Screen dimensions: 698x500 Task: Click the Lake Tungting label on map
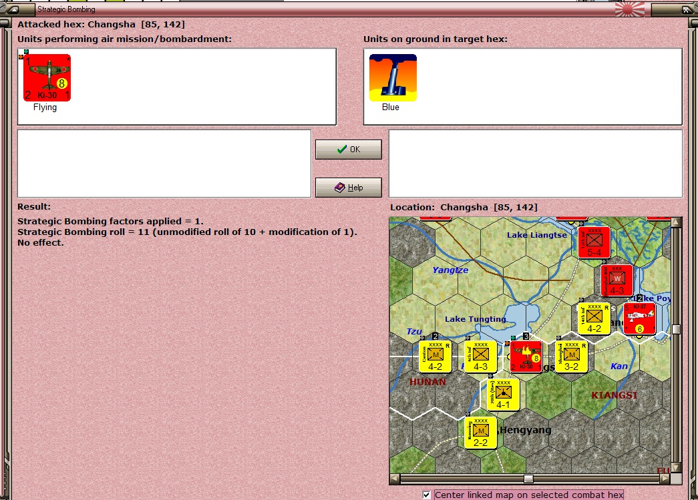tap(476, 319)
